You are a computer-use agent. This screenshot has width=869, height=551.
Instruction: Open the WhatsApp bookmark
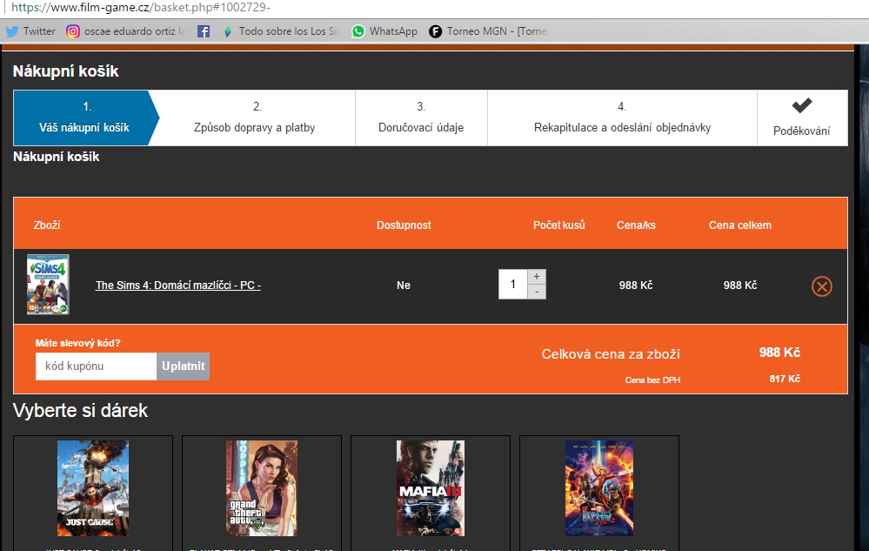tap(384, 31)
